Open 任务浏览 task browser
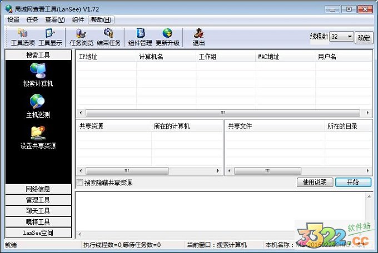Viewport: 378px width, 253px height. pyautogui.click(x=81, y=37)
